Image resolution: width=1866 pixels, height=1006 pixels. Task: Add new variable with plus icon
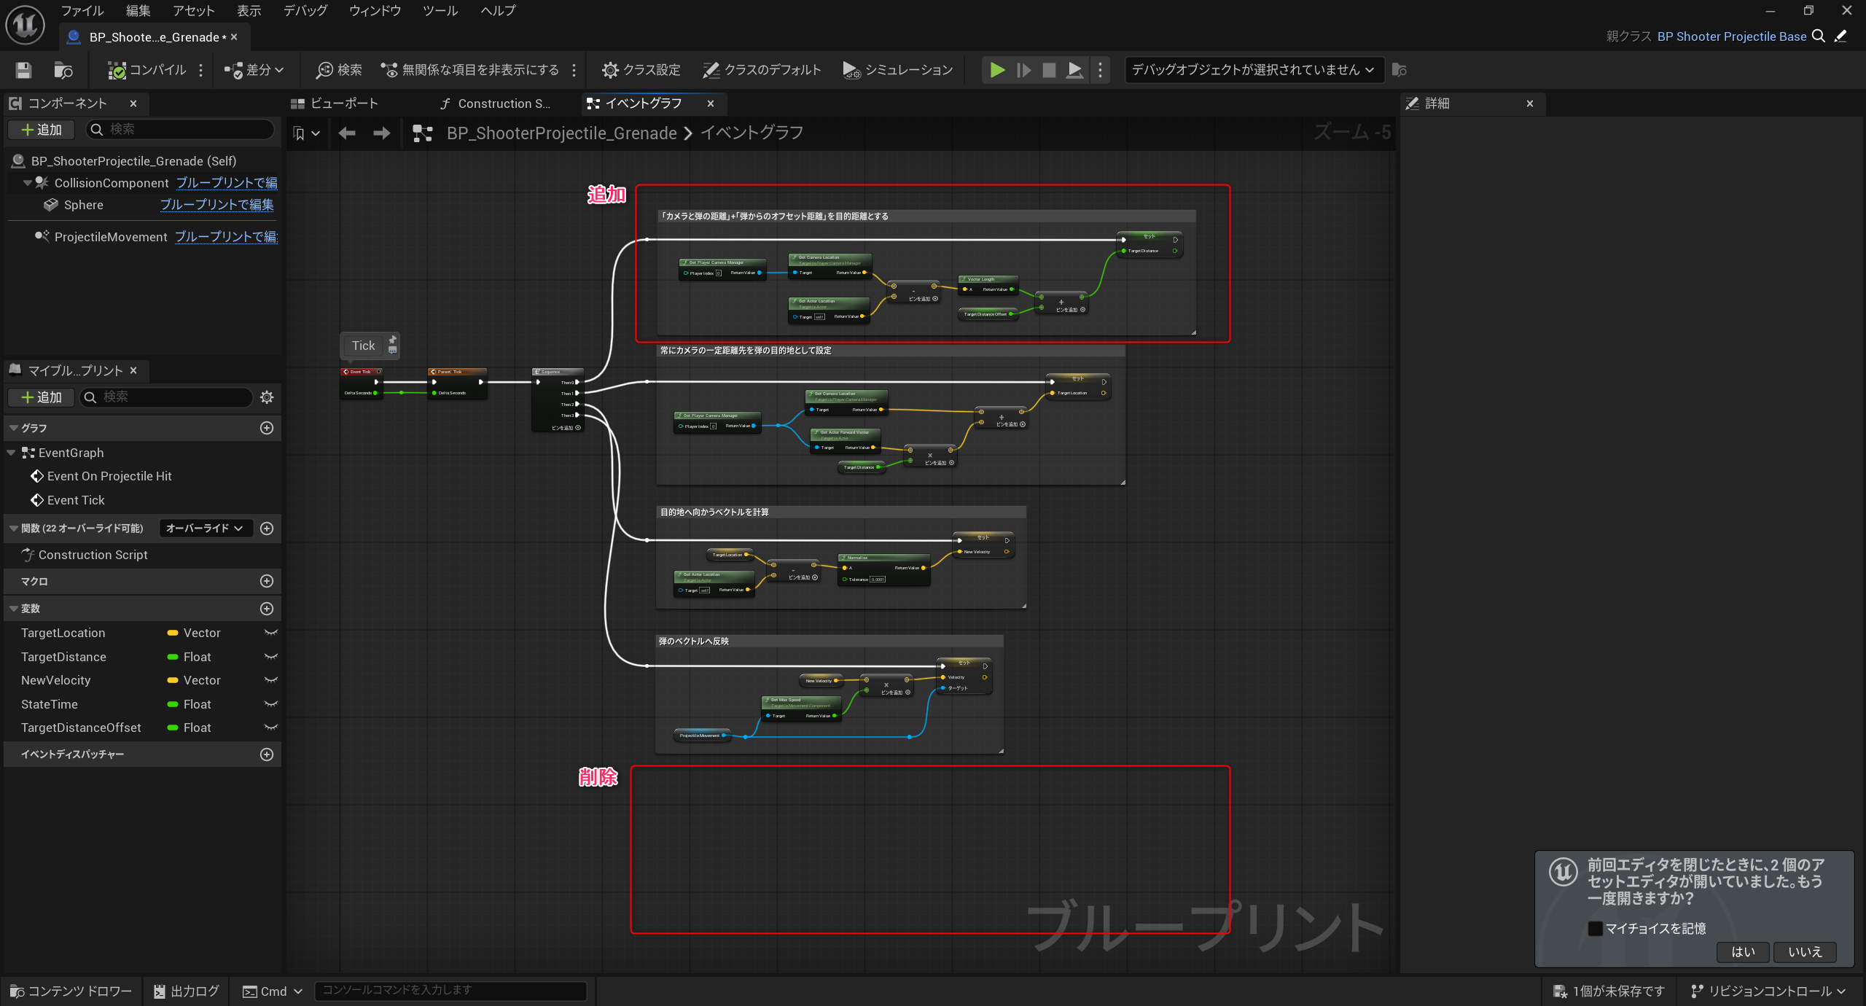click(x=267, y=609)
